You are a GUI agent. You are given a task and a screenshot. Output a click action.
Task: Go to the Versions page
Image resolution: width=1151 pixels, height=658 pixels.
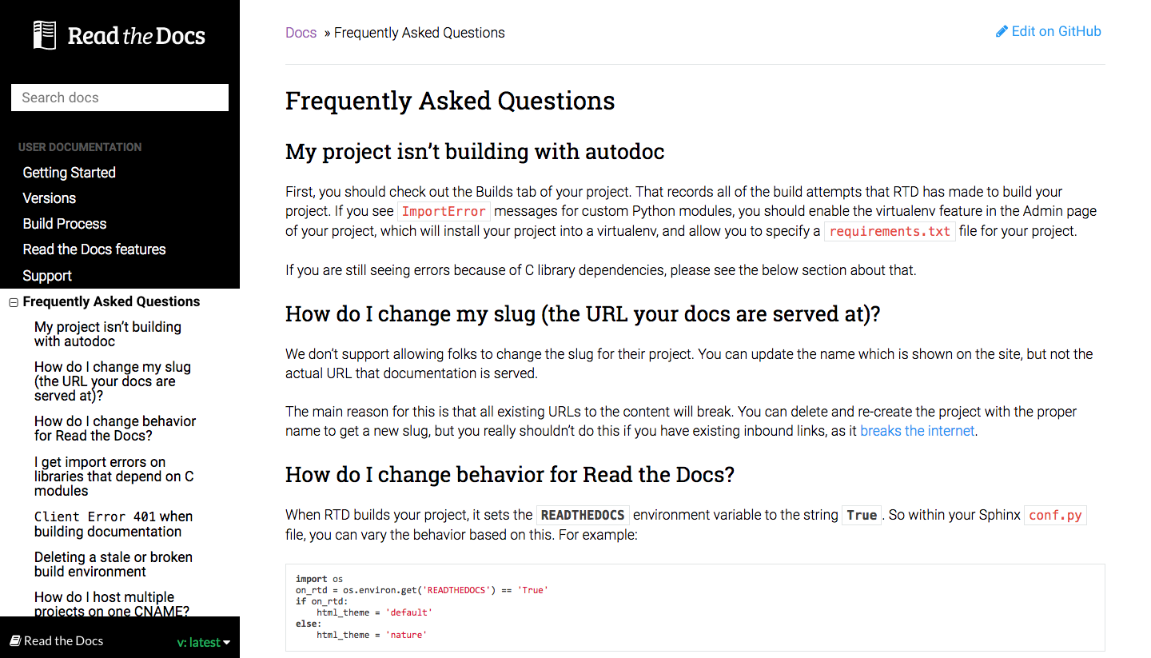[50, 198]
